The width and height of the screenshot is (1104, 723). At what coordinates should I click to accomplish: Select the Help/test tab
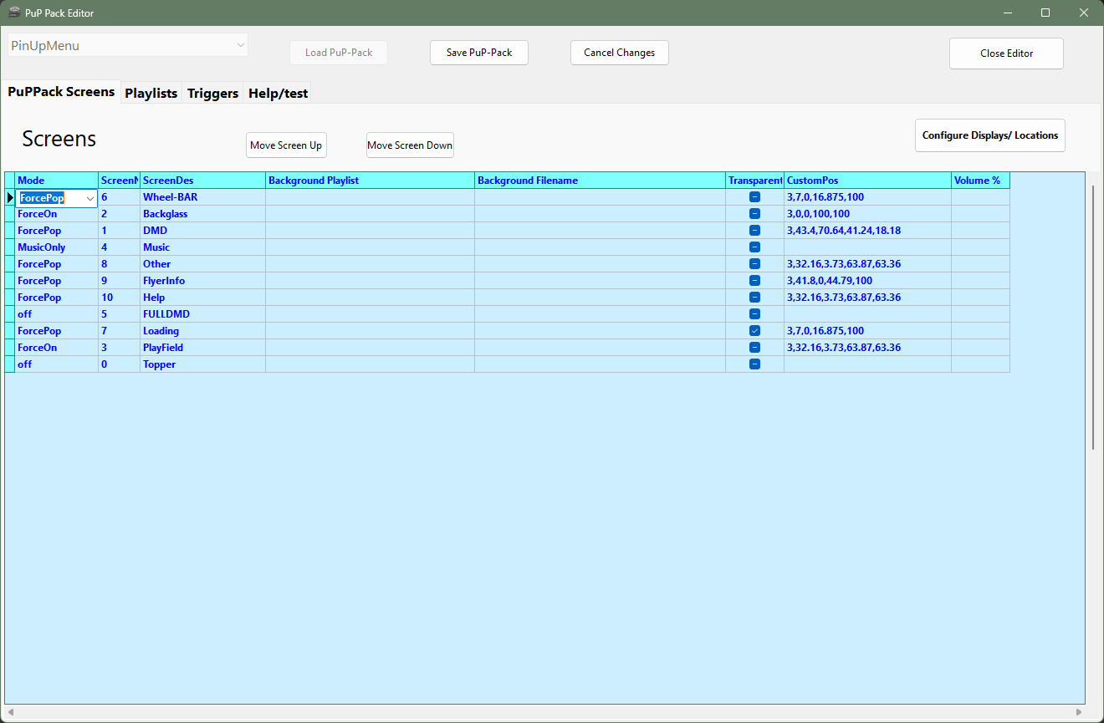[278, 94]
